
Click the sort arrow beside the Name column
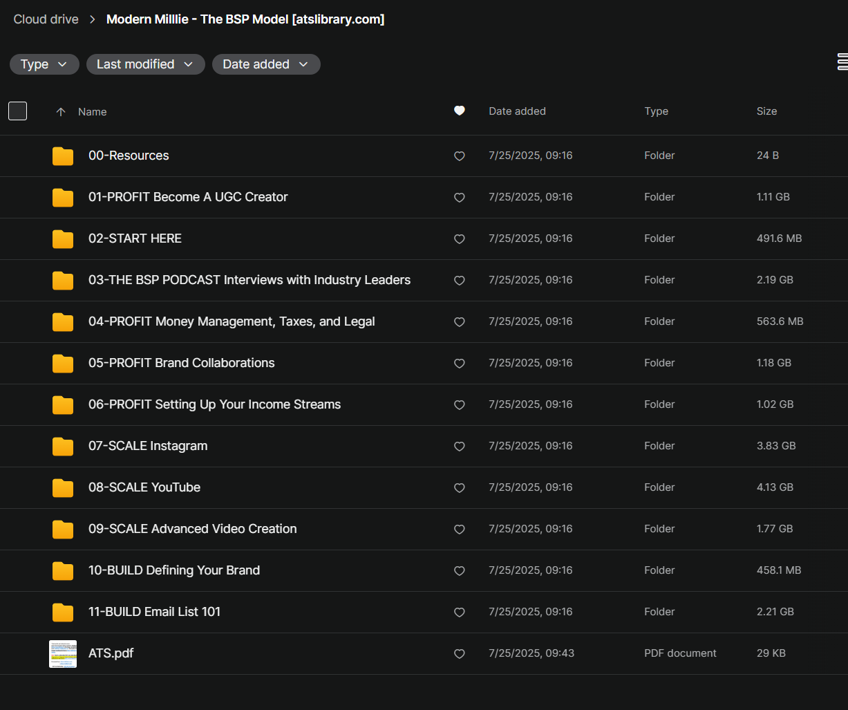61,112
